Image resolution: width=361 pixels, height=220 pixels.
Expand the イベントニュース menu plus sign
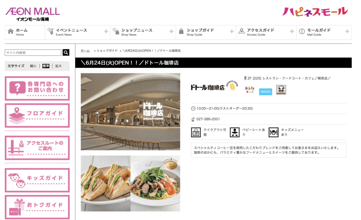(x=106, y=31)
